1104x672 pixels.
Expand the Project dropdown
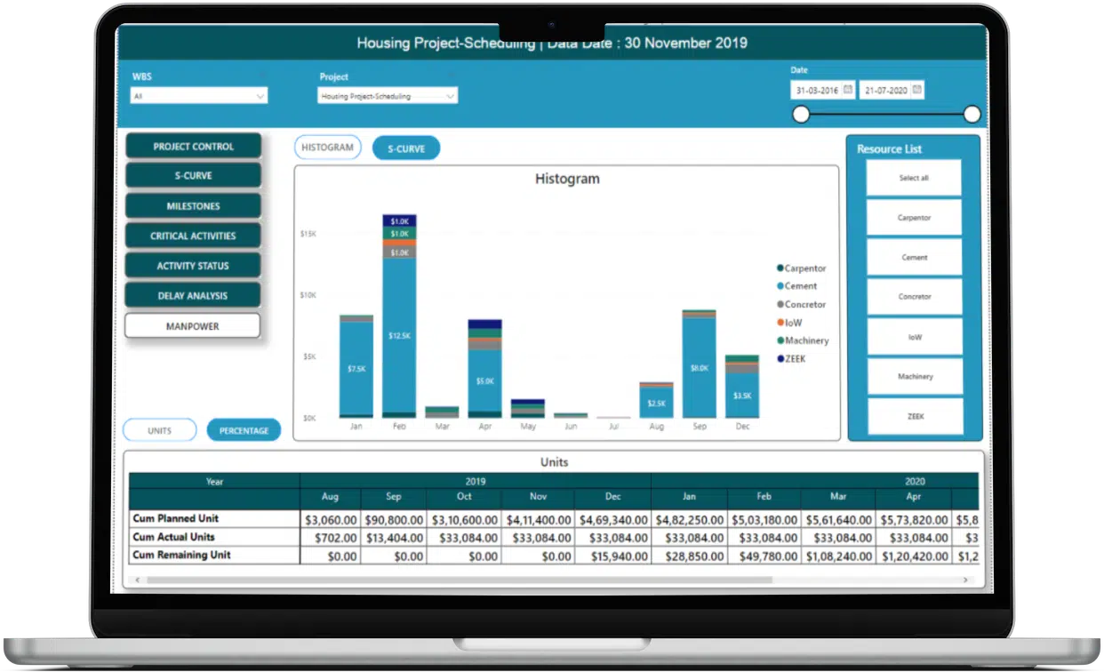[x=388, y=95]
